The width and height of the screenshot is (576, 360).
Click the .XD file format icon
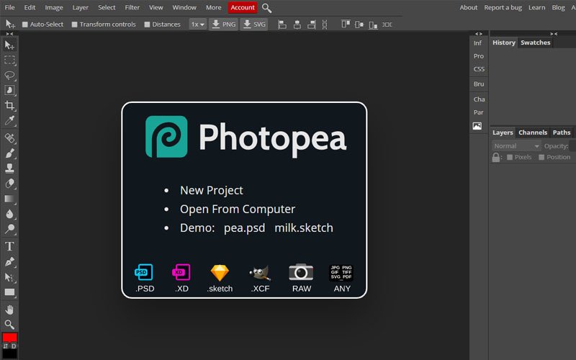pyautogui.click(x=181, y=272)
